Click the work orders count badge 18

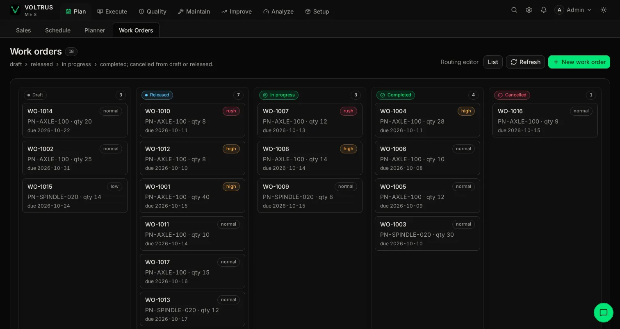click(x=71, y=52)
